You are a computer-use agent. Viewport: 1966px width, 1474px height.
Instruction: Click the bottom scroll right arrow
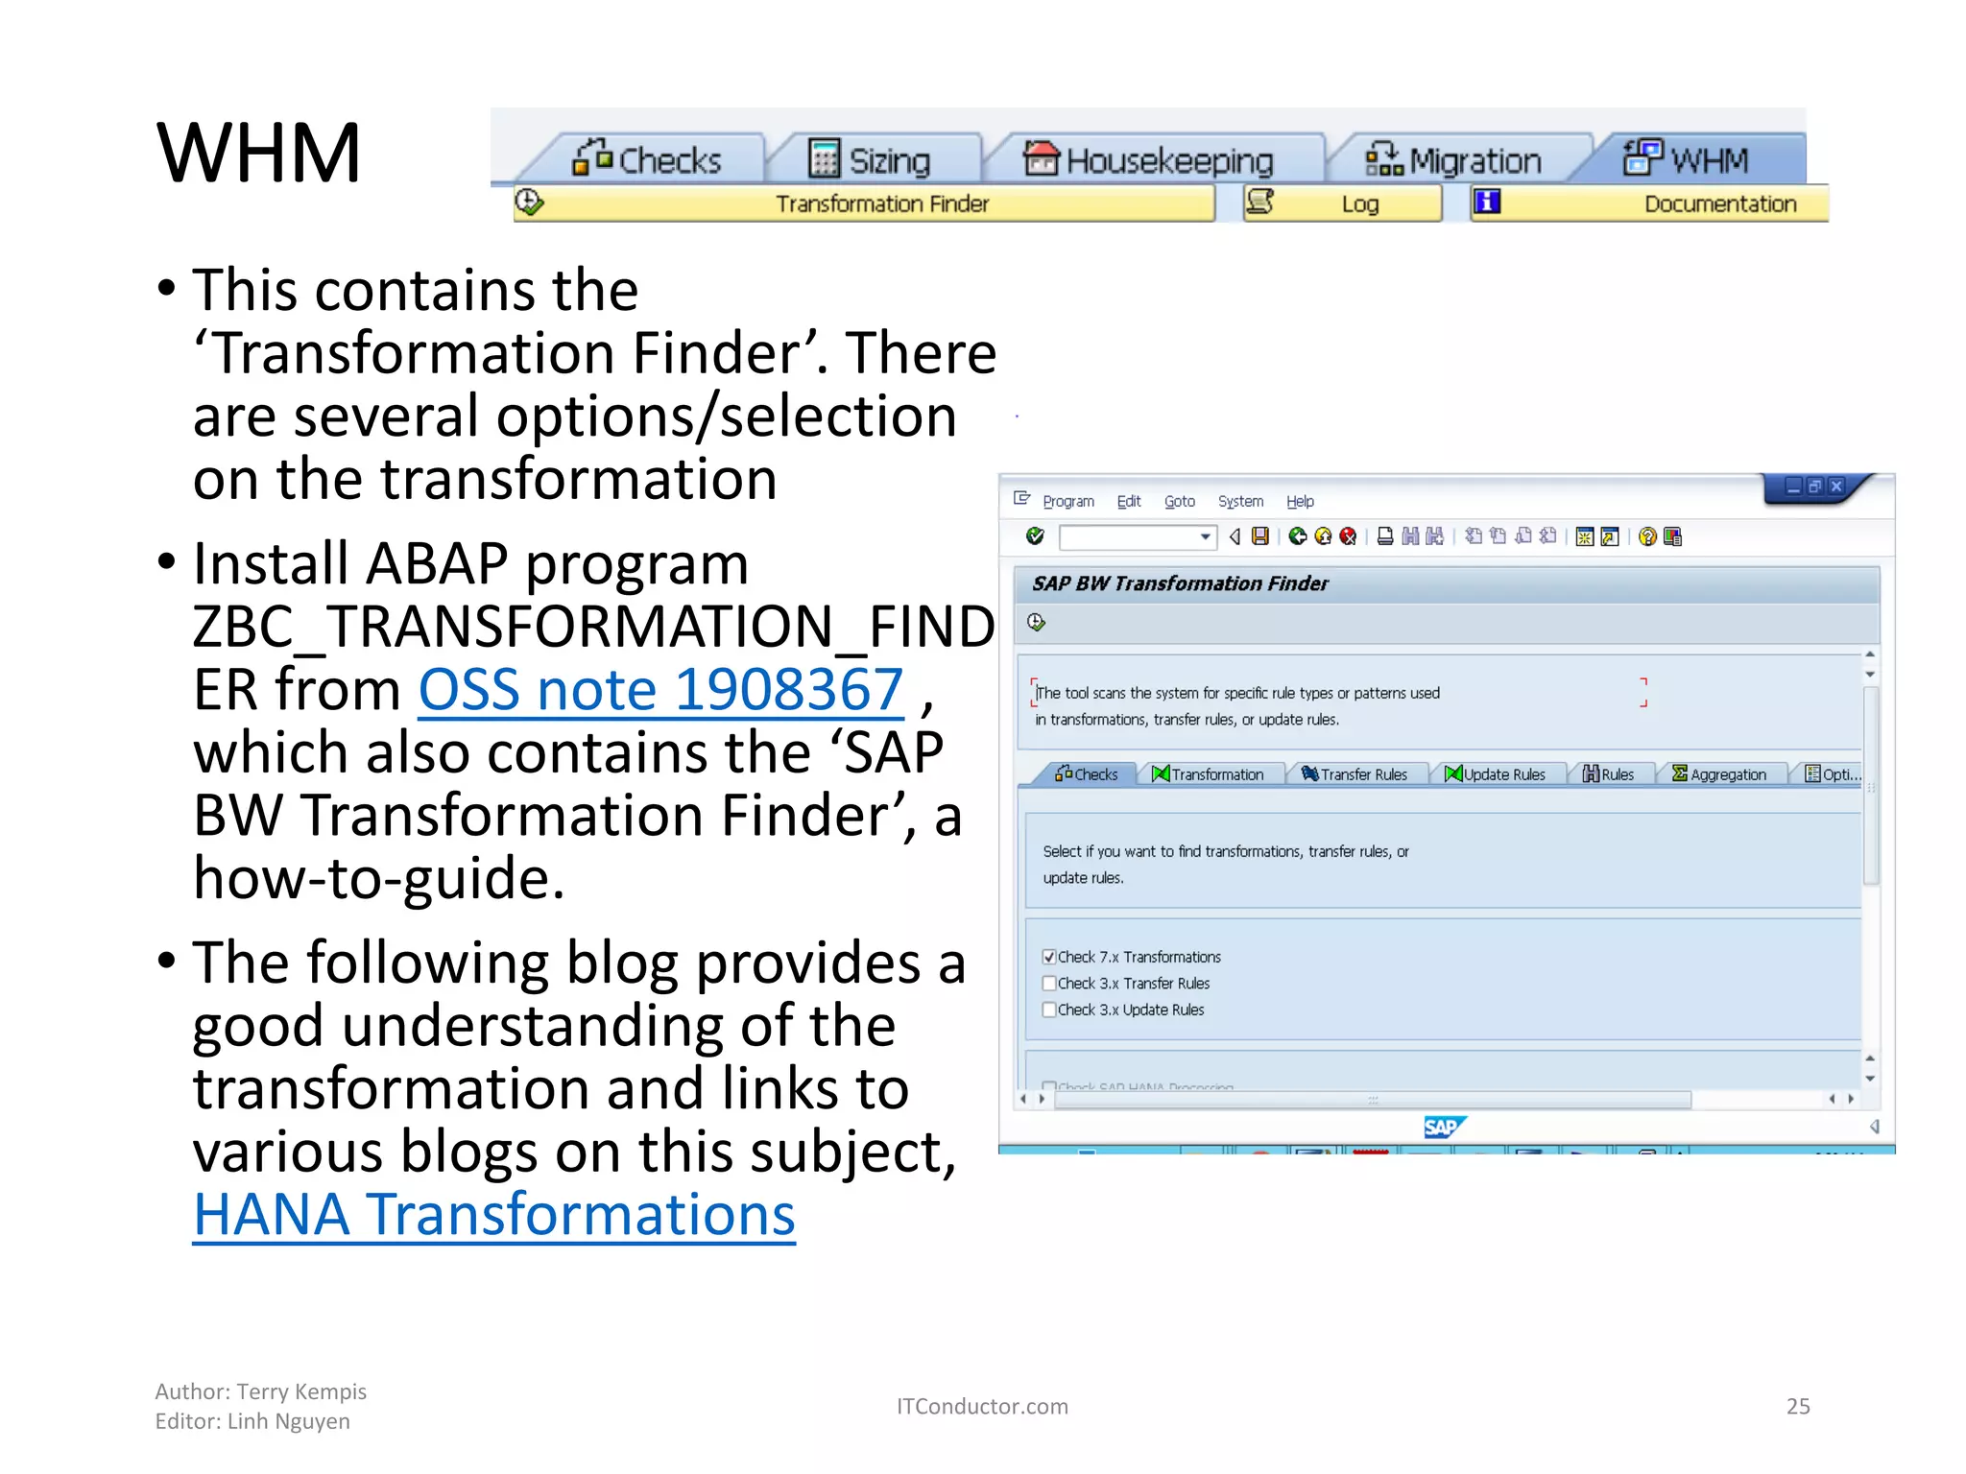pos(1852,1099)
